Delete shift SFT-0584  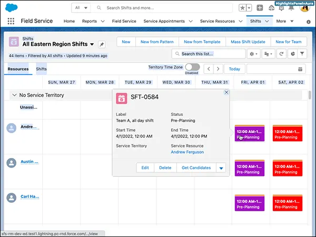[165, 168]
